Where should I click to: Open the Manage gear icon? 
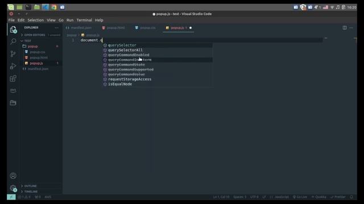13,188
